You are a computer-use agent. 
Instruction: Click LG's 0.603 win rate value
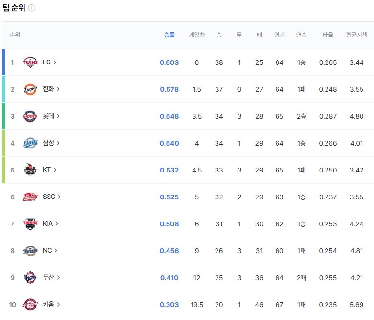[x=169, y=62]
